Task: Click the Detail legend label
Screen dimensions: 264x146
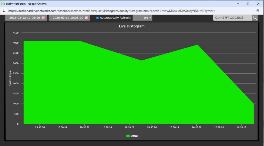Action: 134,136
